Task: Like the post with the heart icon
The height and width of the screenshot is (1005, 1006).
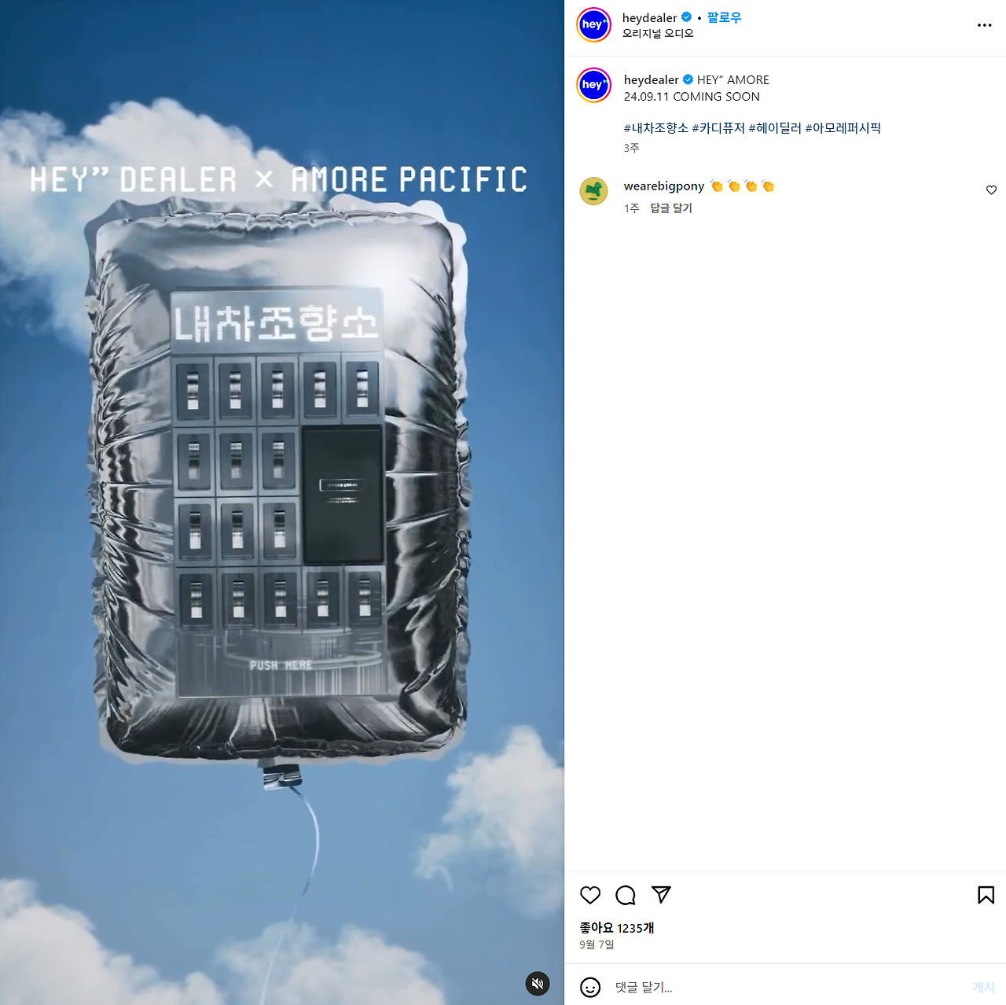Action: pos(590,895)
